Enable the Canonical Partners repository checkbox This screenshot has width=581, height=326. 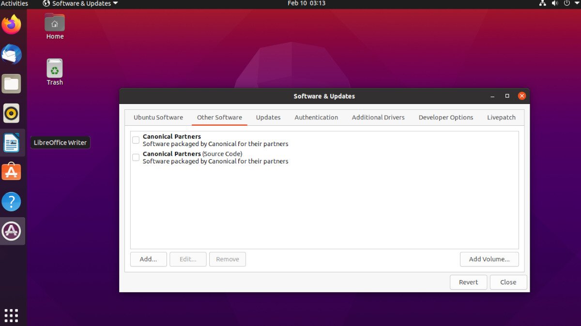(136, 140)
